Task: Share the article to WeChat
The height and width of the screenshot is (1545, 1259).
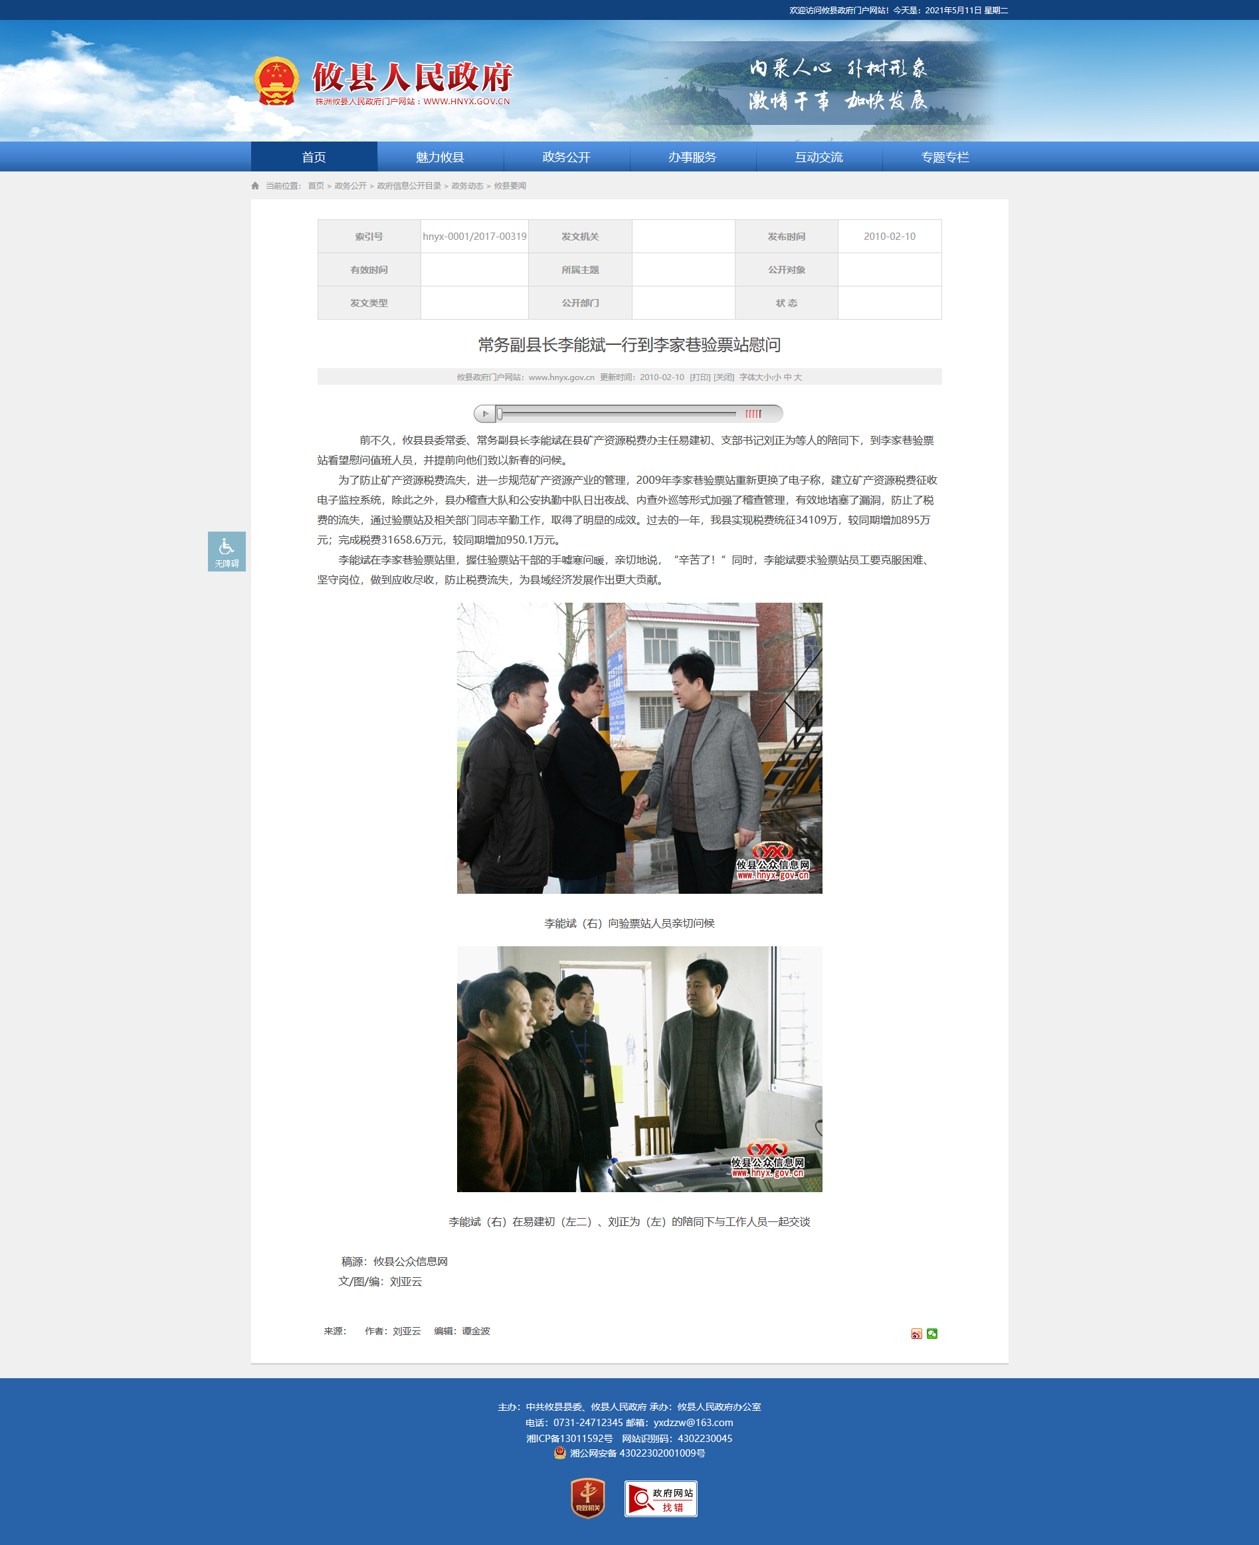Action: click(932, 1333)
